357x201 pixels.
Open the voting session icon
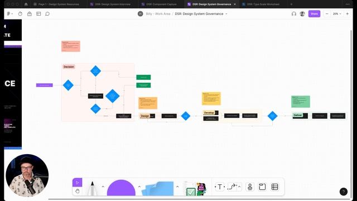point(30,13)
